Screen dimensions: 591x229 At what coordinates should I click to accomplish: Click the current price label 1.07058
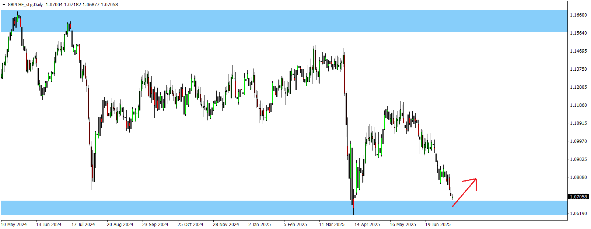(x=578, y=197)
